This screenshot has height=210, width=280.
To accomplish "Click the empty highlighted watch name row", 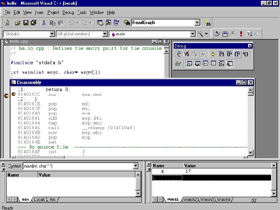I will tap(167, 178).
